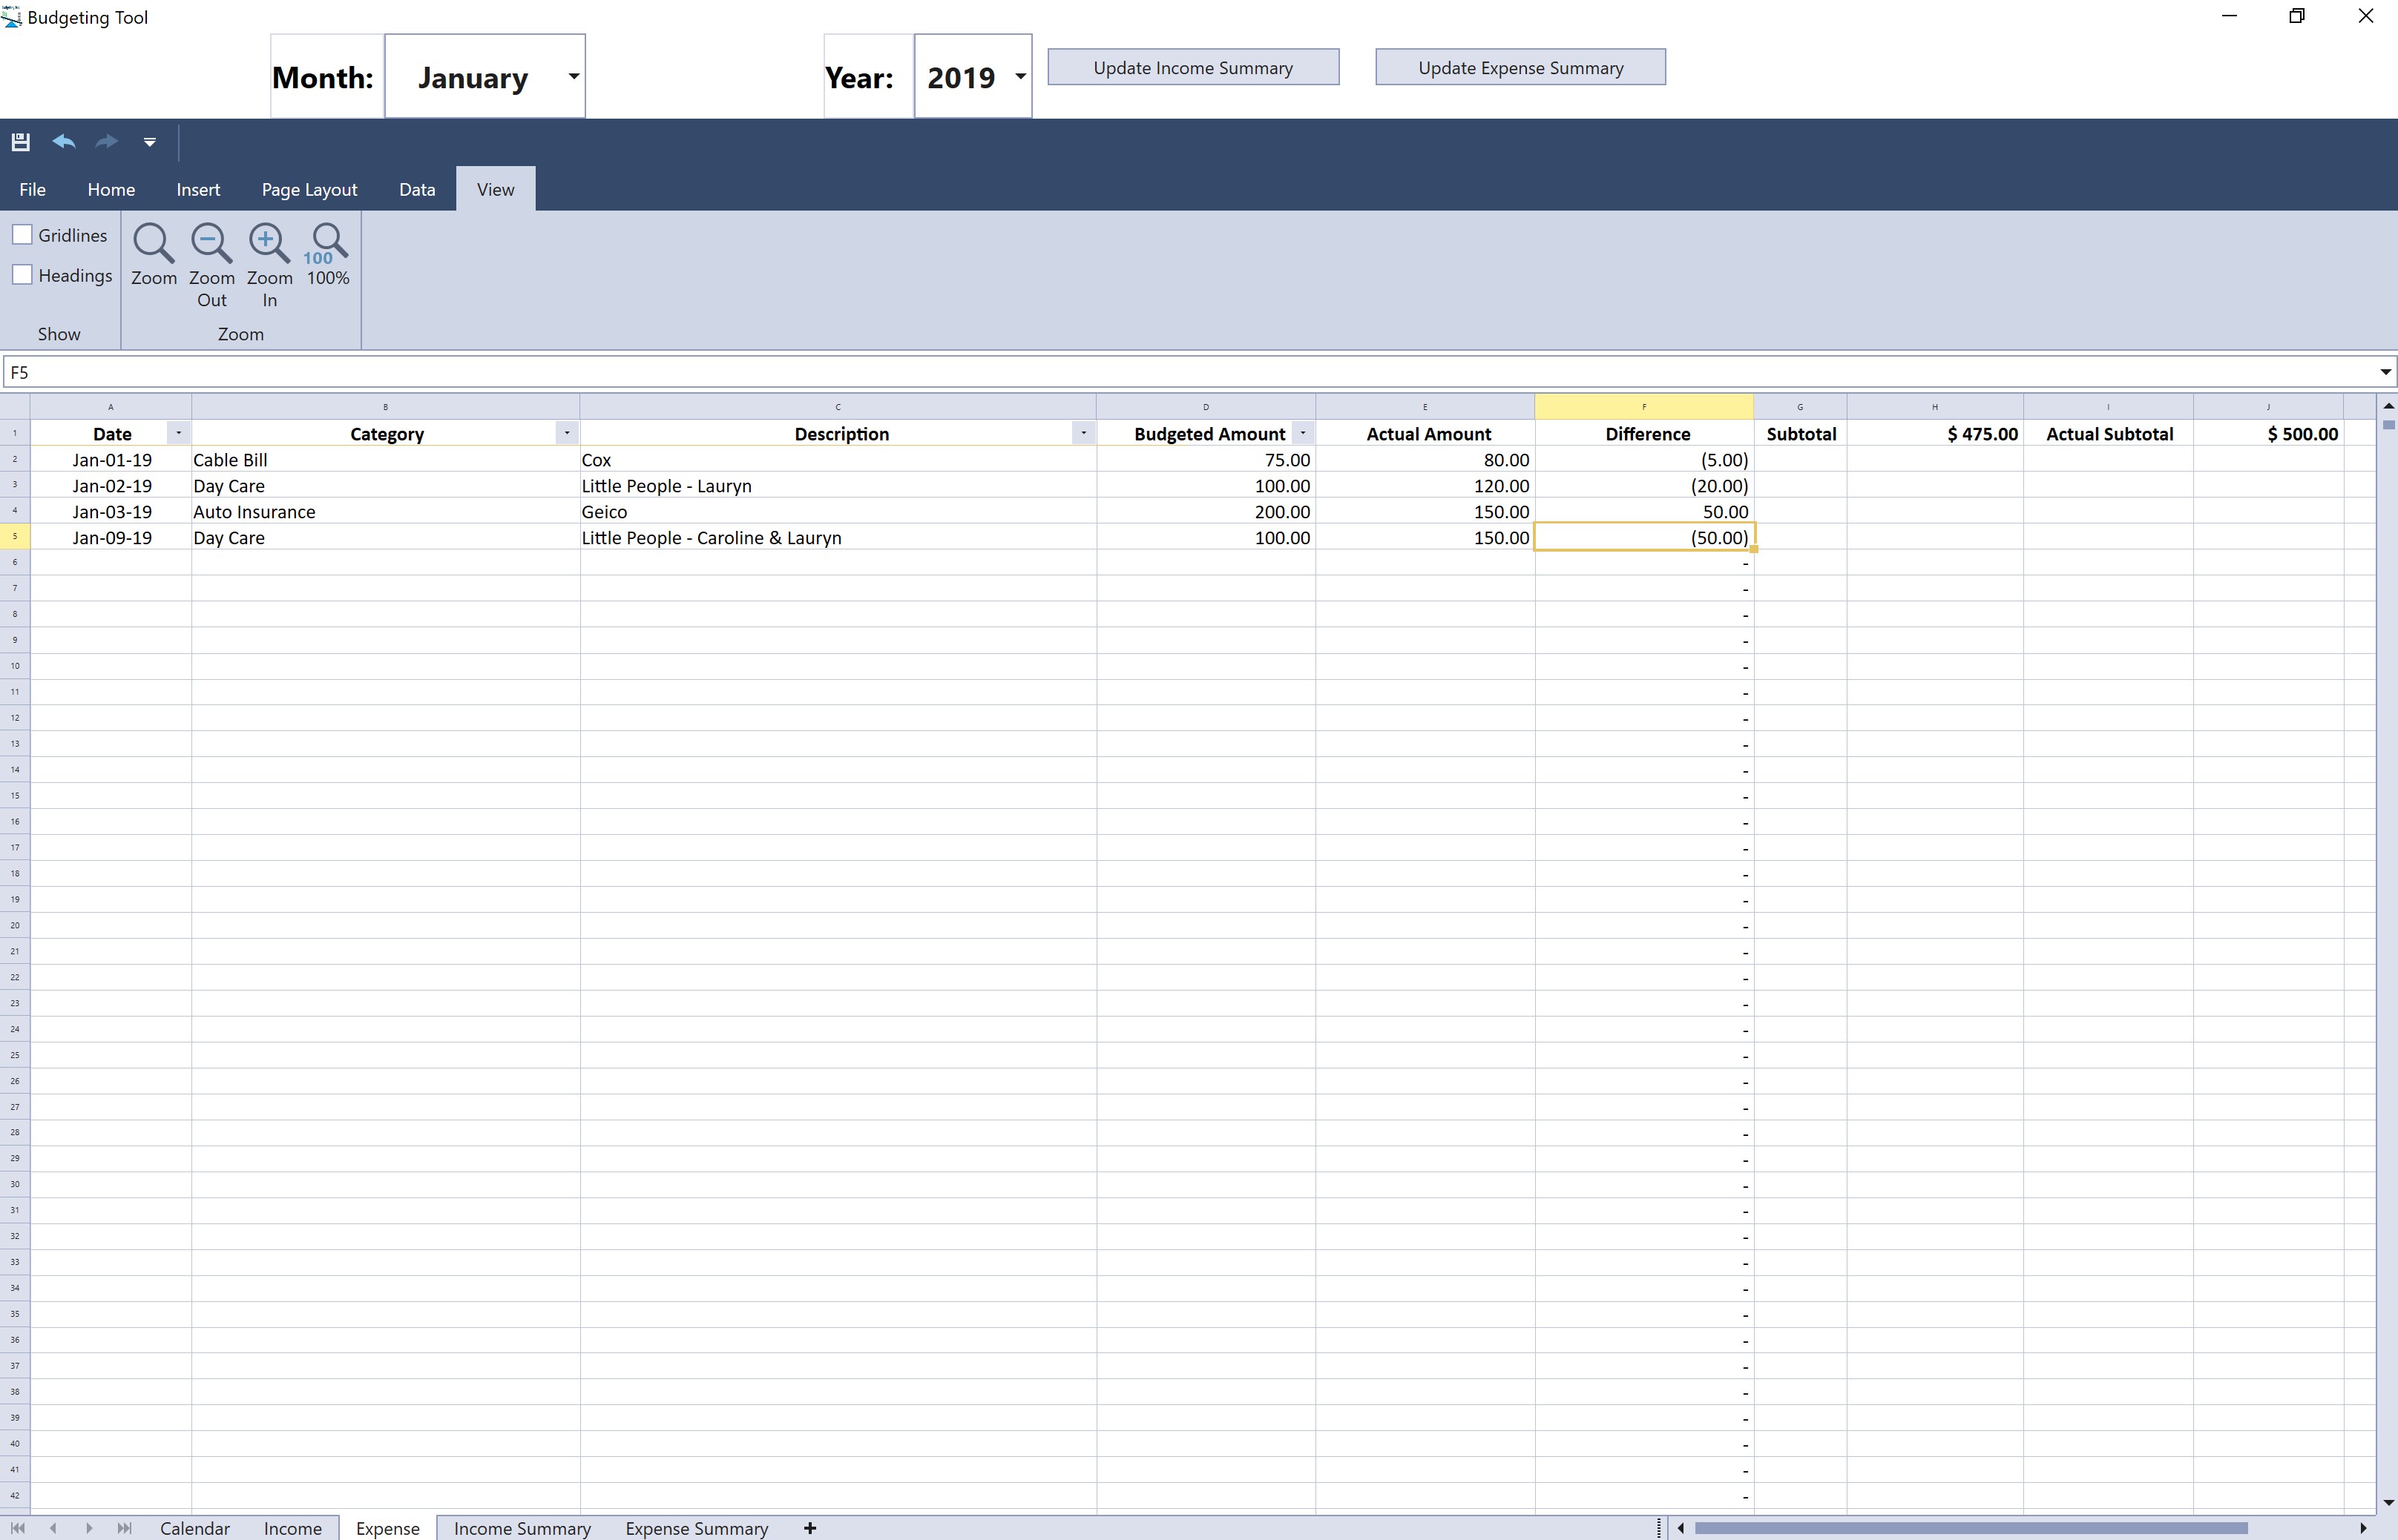Image resolution: width=2398 pixels, height=1540 pixels.
Task: Switch to the Page Layout ribbon tab
Action: 309,190
